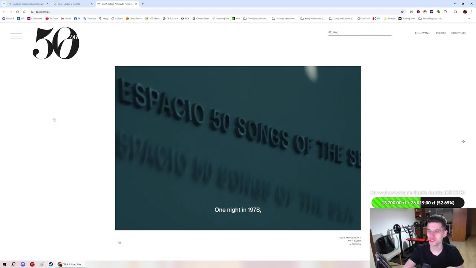Open the MyFund bookmark
The image size is (476, 268).
364,19
